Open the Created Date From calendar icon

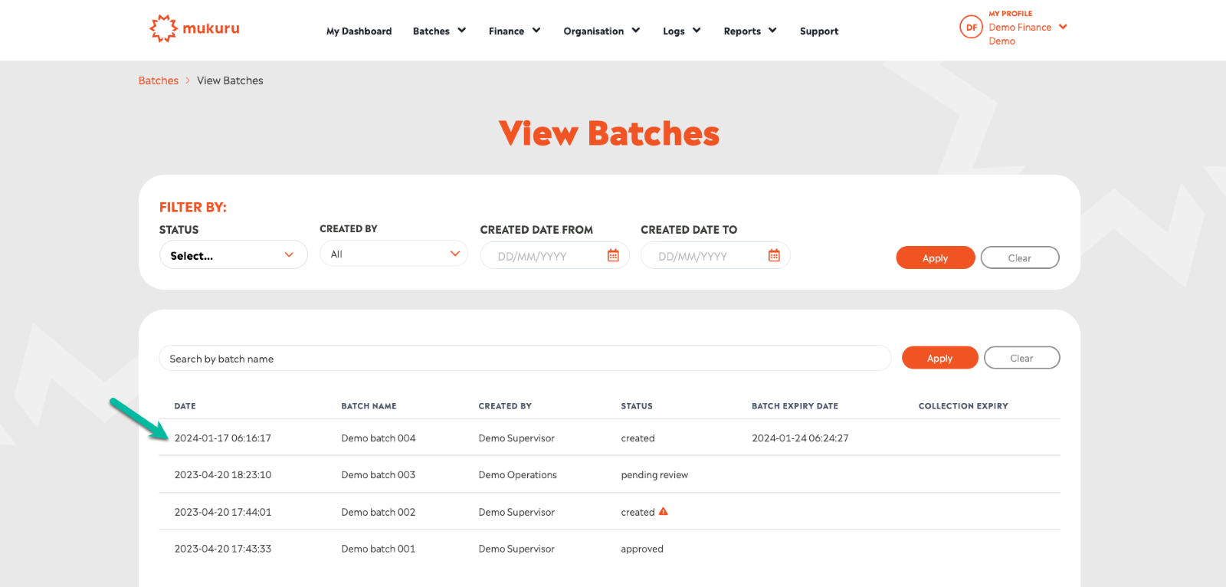pos(613,256)
